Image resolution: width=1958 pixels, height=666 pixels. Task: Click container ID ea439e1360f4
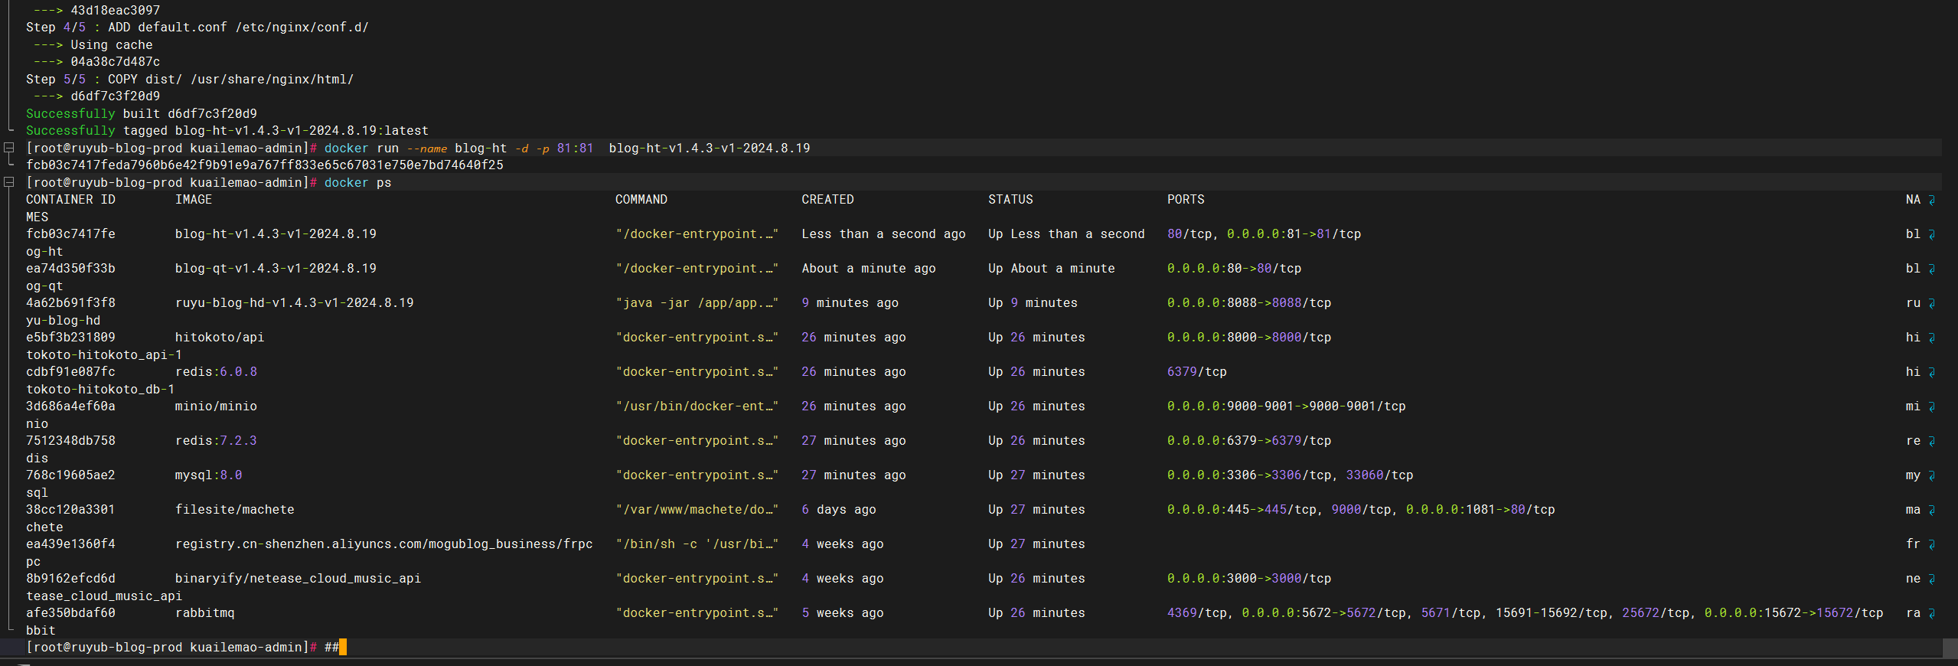[x=70, y=544]
